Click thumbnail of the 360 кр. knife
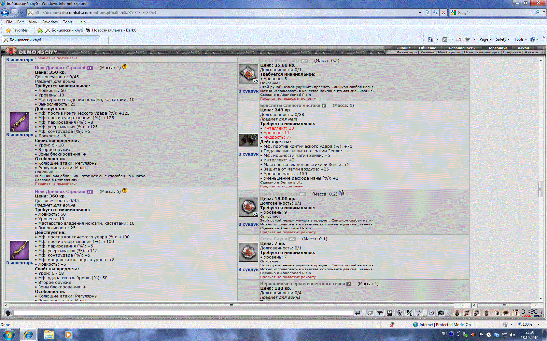547x341 pixels. point(20,250)
